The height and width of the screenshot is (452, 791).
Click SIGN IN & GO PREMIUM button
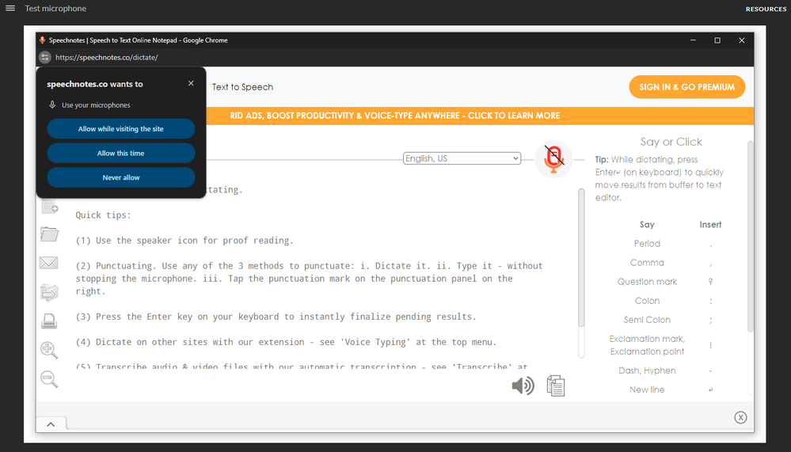tap(686, 87)
